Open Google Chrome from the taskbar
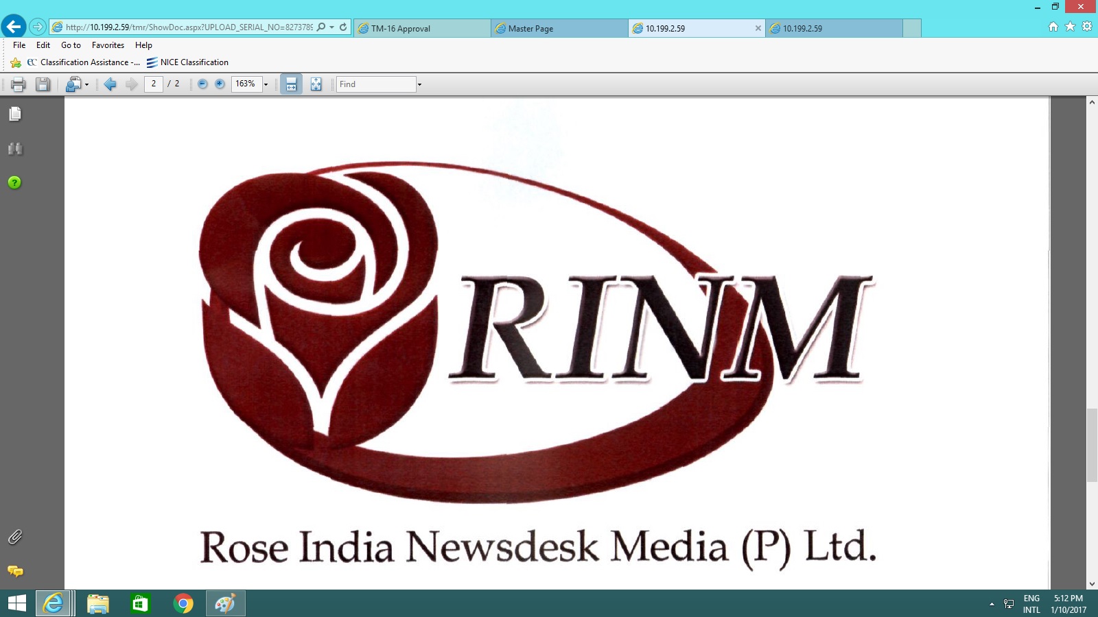The height and width of the screenshot is (617, 1098). point(183,603)
